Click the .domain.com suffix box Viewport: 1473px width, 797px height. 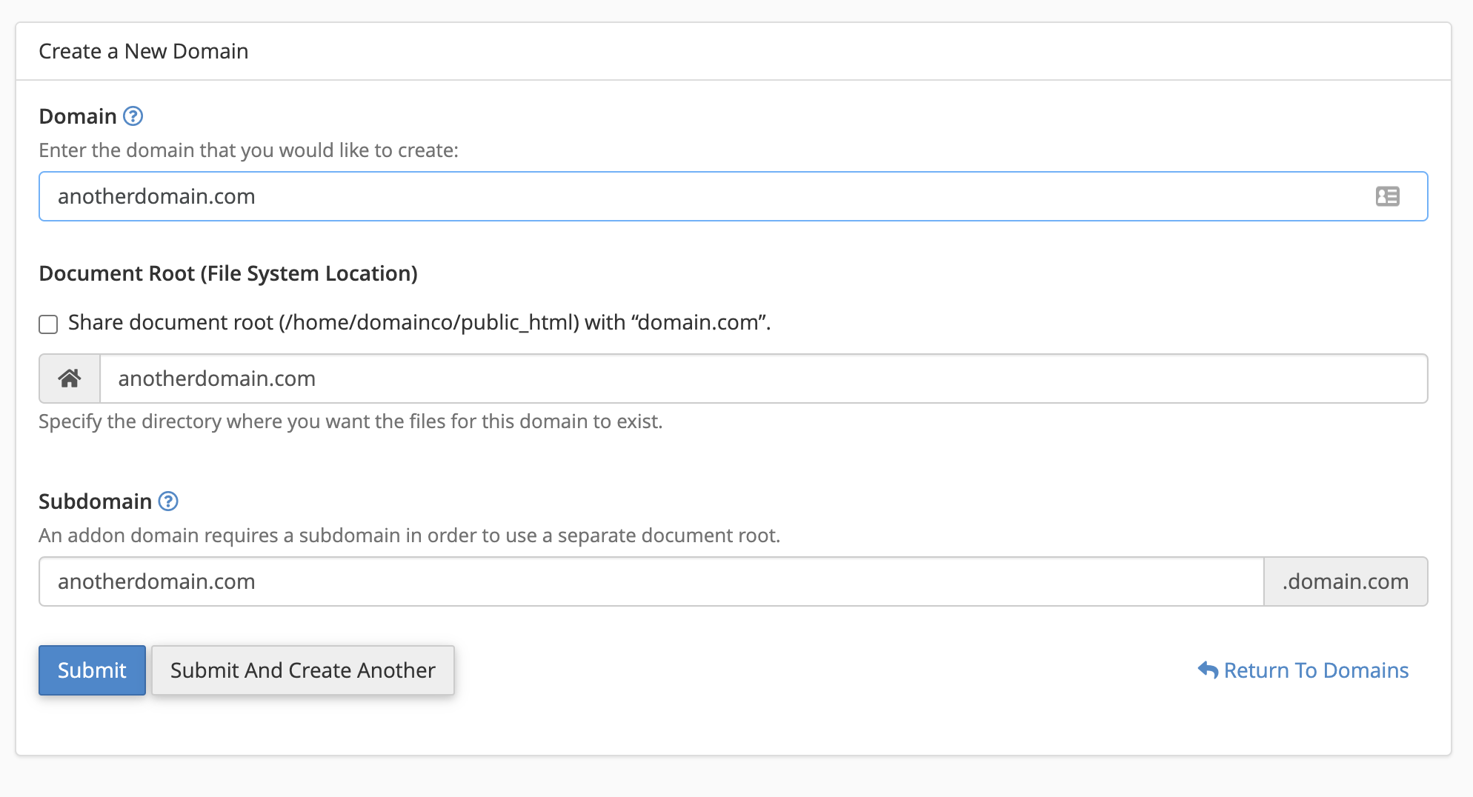pyautogui.click(x=1345, y=581)
